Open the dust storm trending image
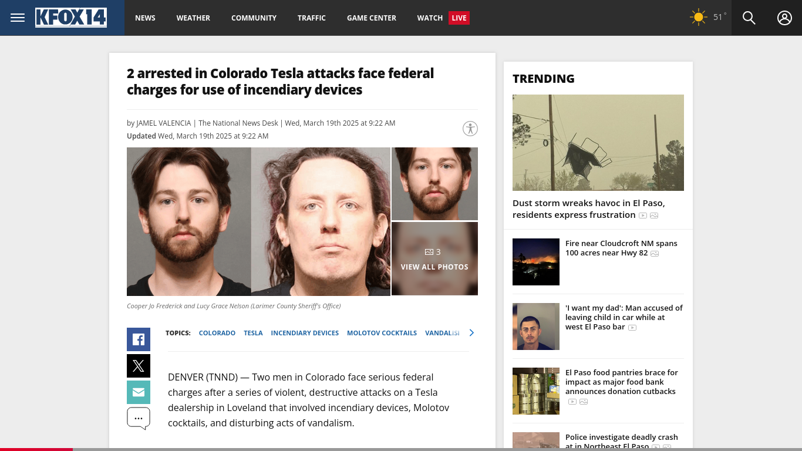The width and height of the screenshot is (802, 451). click(x=598, y=143)
